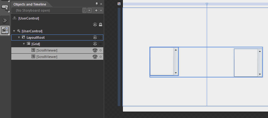The image size is (268, 118).
Task: Close the Objects and Timeline panel
Action: [101, 4]
